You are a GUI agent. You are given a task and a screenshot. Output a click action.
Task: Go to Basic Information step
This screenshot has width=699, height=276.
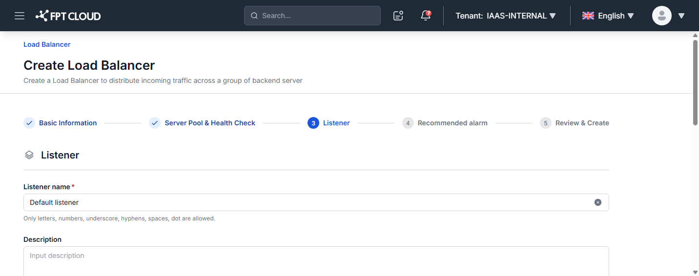(61, 123)
